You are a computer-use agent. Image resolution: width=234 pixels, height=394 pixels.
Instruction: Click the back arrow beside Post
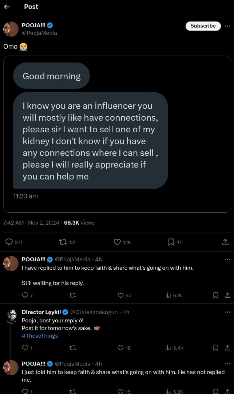pos(7,7)
